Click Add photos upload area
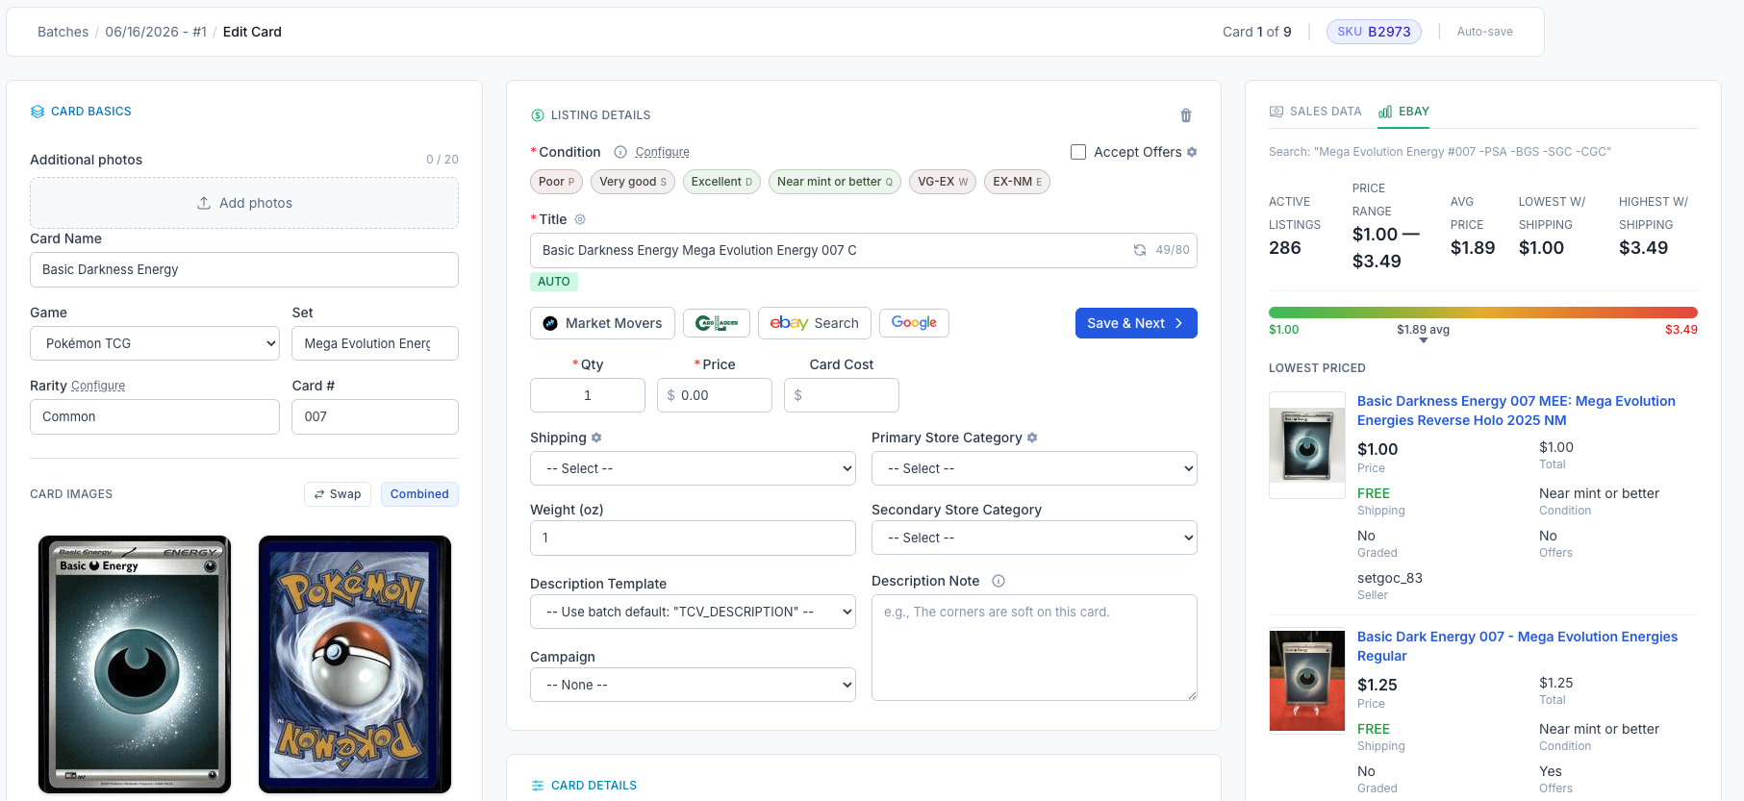 244,203
